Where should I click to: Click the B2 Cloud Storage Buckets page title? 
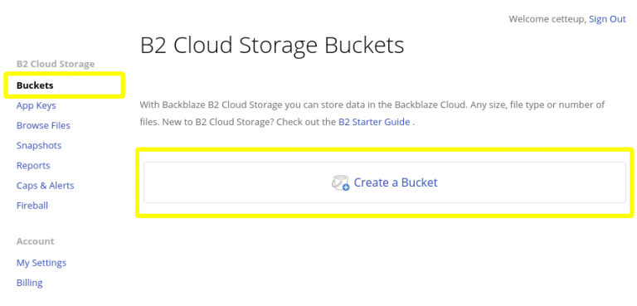(x=272, y=46)
